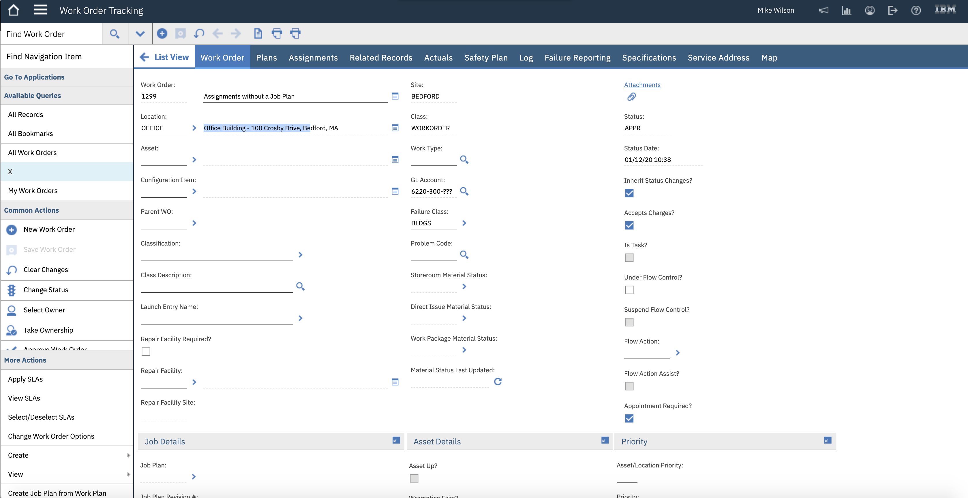Click the New Work Order plus toolbar icon

click(x=162, y=33)
